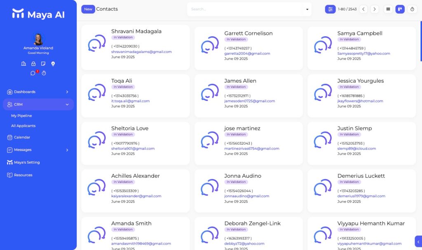Open Achilles Alexander contact card

135,191
